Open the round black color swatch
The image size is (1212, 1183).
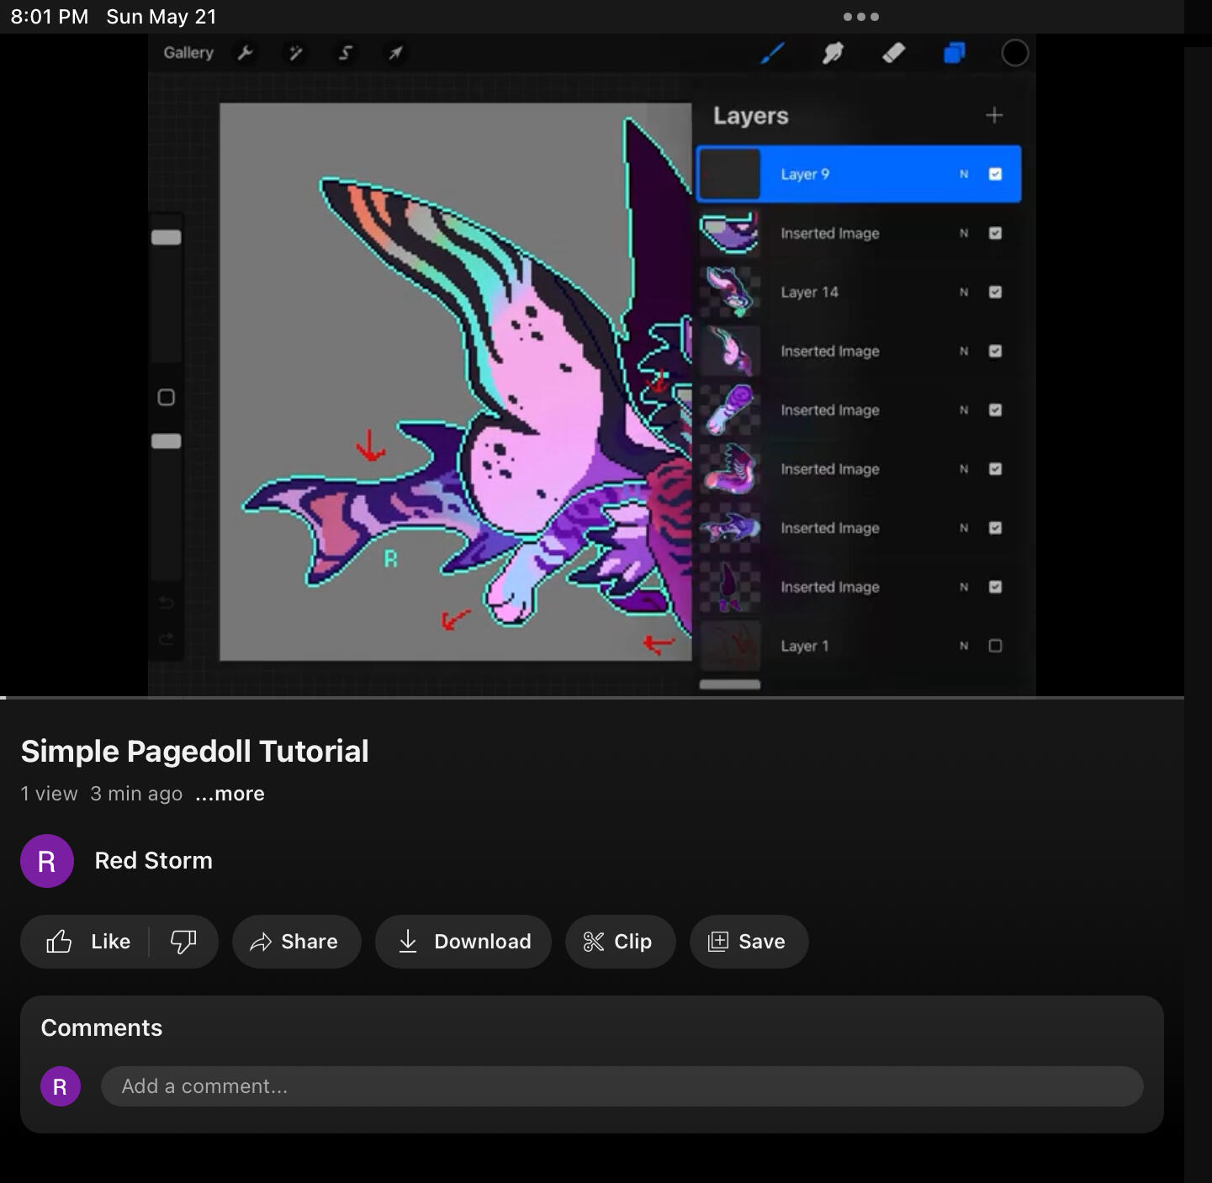tap(1014, 53)
